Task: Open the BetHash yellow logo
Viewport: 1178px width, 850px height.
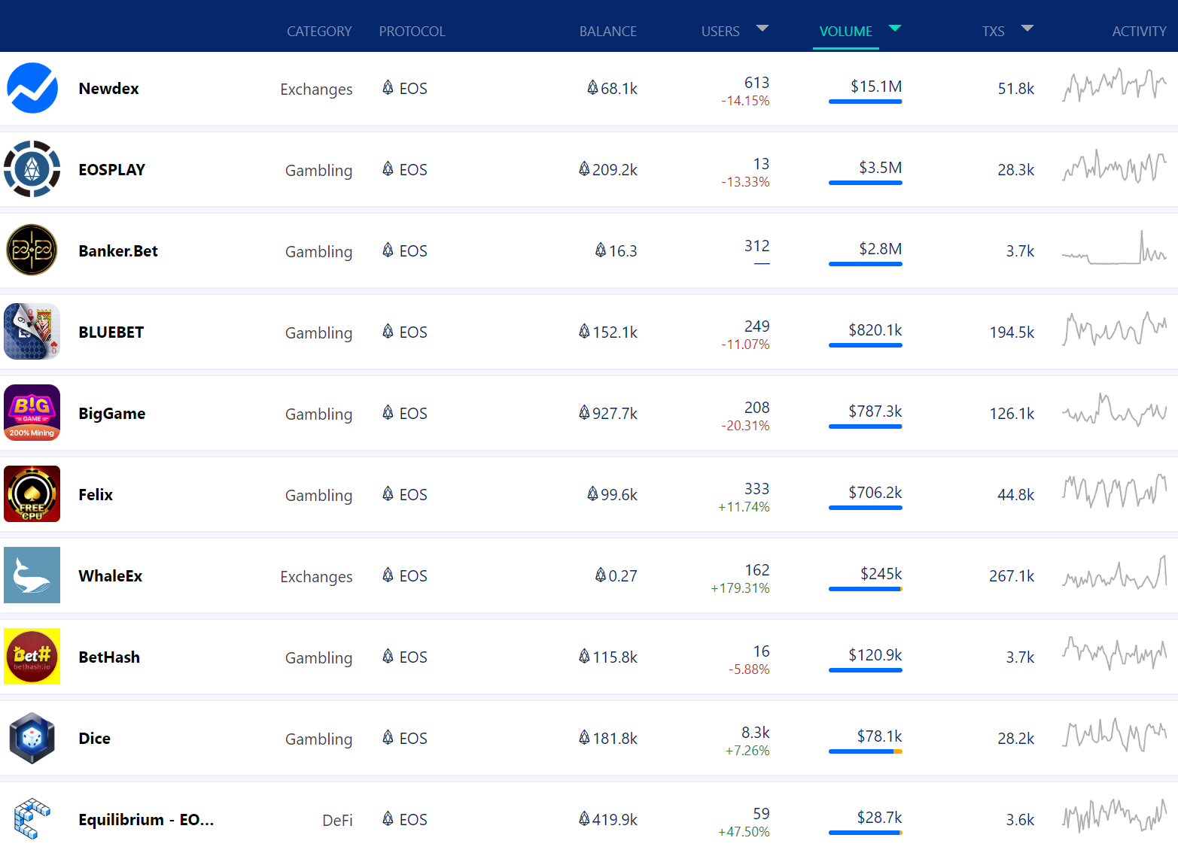Action: point(32,657)
